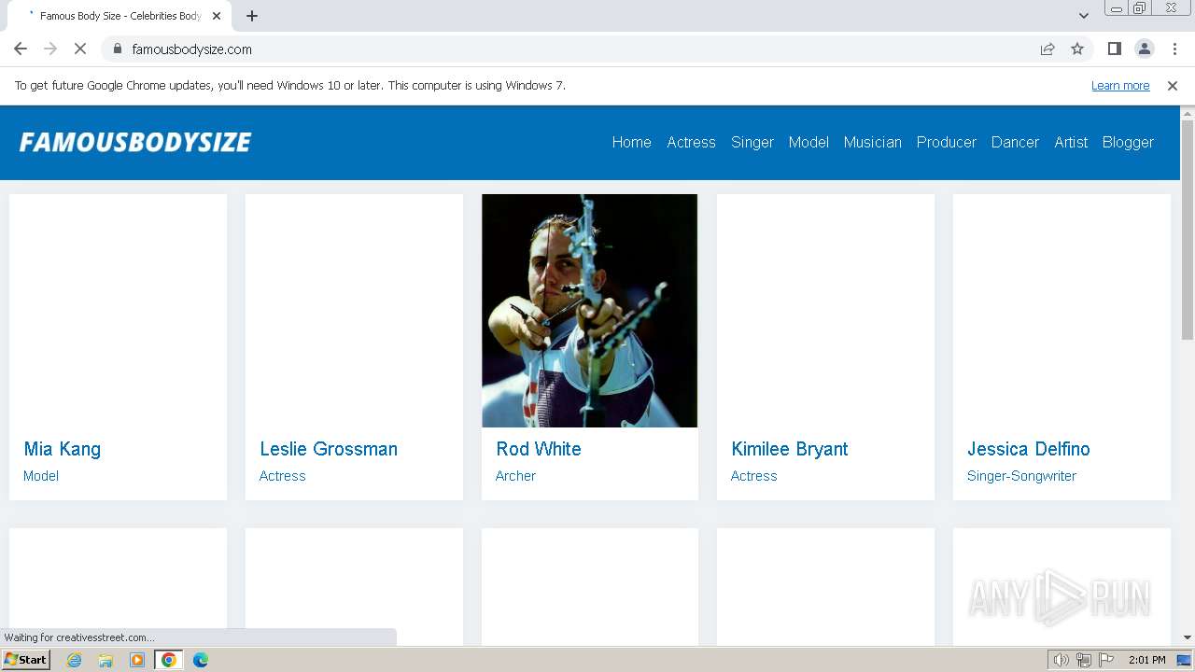Open Kimilee Bryant profile link

coord(790,449)
